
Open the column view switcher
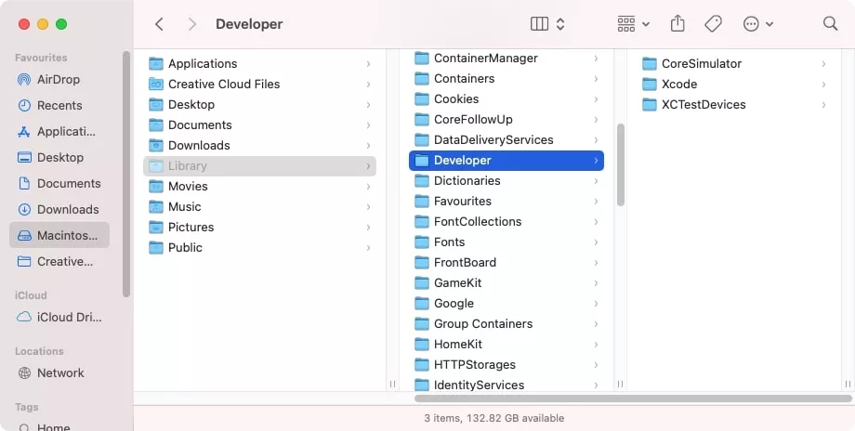click(547, 24)
